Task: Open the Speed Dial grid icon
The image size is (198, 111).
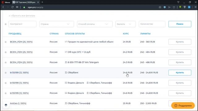Action: 17,7
